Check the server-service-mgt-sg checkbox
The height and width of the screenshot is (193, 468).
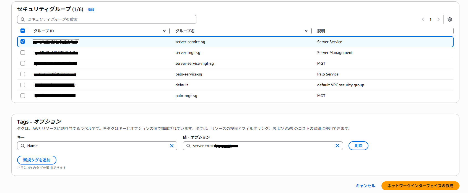point(23,63)
